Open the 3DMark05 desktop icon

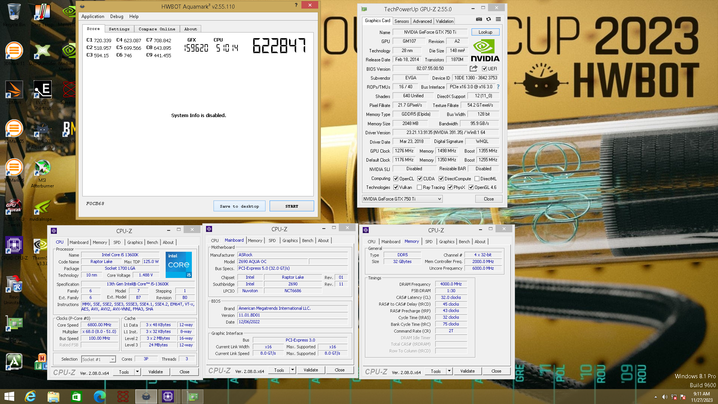14,132
